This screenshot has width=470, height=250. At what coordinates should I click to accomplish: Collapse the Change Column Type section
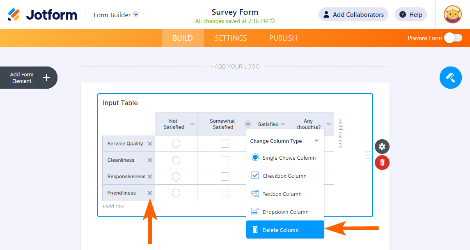pyautogui.click(x=316, y=141)
